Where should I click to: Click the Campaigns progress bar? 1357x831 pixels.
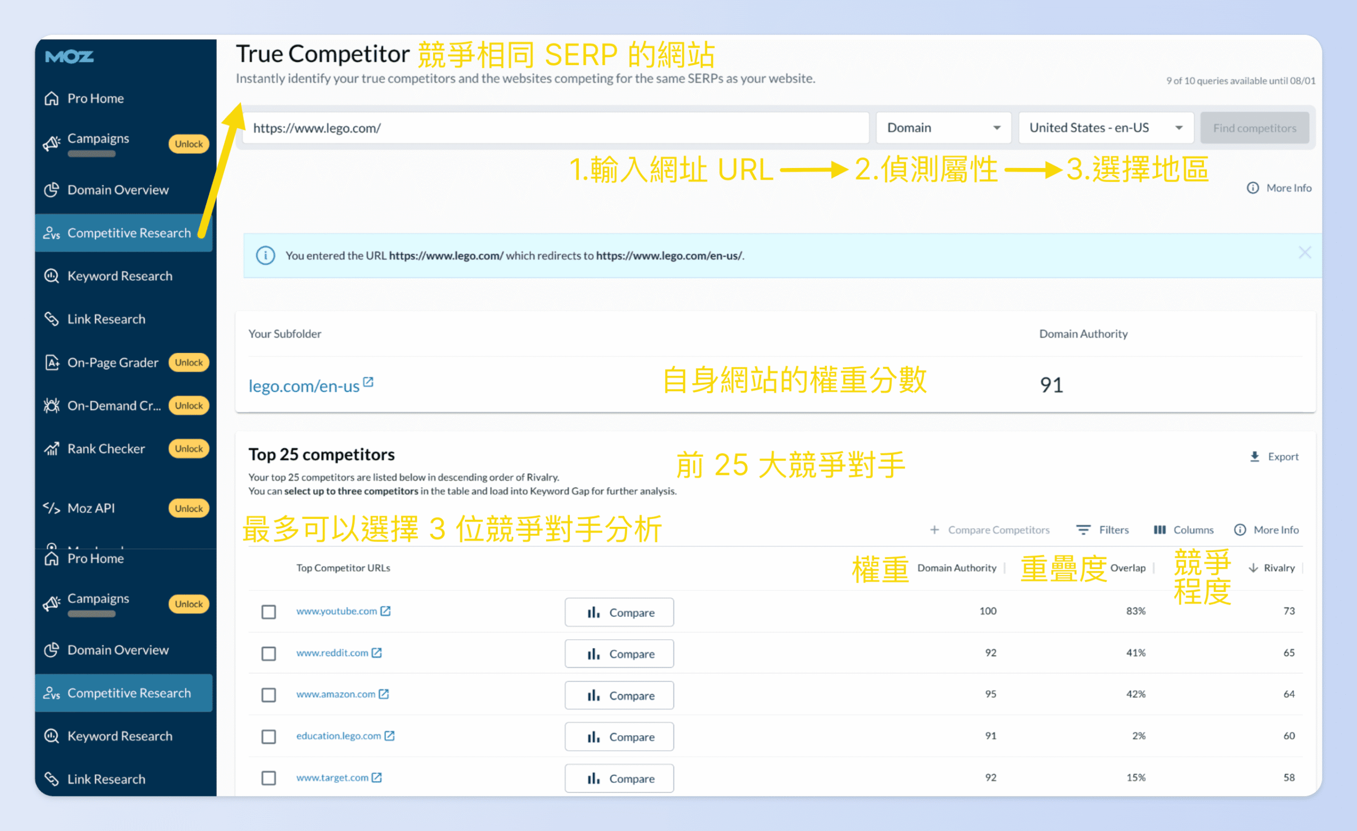click(x=91, y=154)
